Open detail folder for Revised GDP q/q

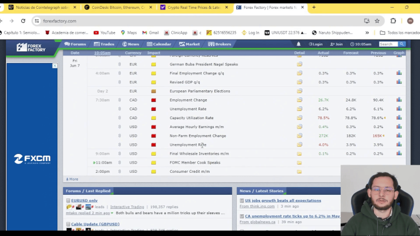tap(299, 82)
